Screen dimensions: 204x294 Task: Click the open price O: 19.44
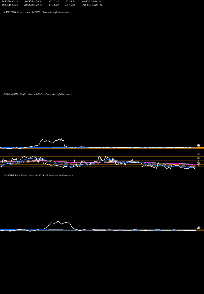tap(55, 2)
